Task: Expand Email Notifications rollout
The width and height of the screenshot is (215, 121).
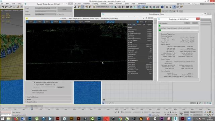Action: pos(48,97)
